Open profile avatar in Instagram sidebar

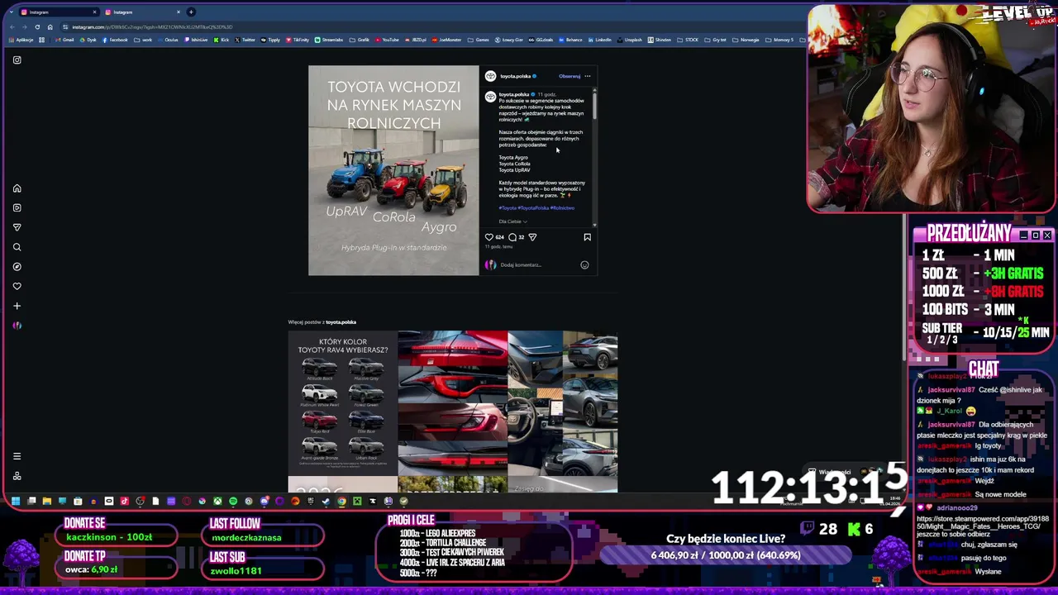coord(17,326)
